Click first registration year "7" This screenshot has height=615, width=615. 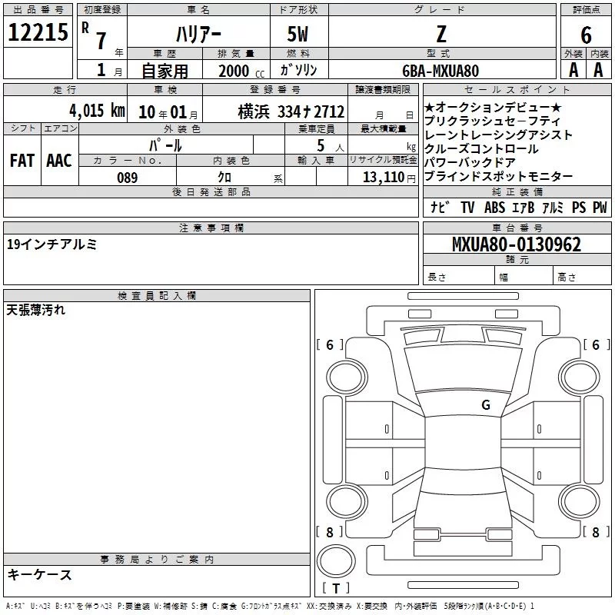(x=101, y=41)
